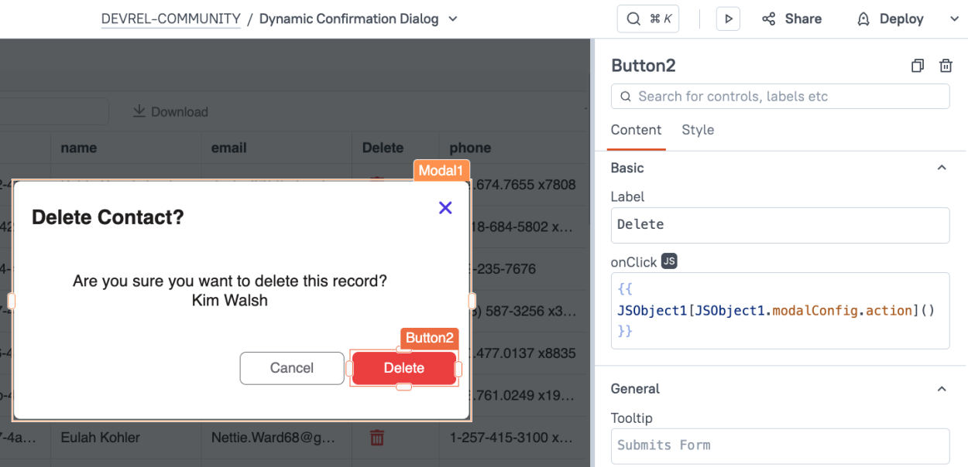Viewport: 968px width, 467px height.
Task: Click the Tooltip input field showing Submits Form
Action: 780,446
